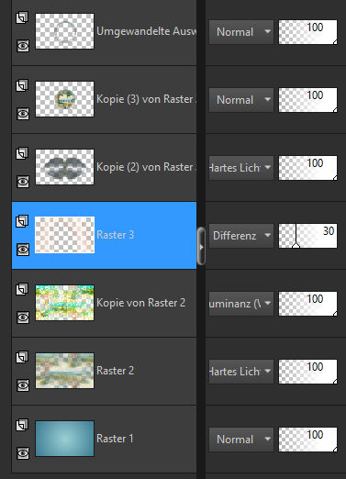The width and height of the screenshot is (346, 479).
Task: Click the Raster 3 layer thumbnail
Action: (64, 235)
